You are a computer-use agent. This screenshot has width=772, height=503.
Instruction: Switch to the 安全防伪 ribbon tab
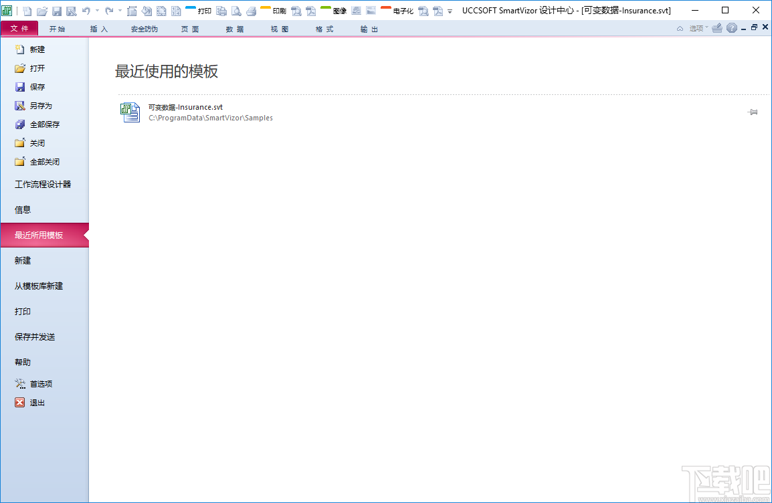144,29
